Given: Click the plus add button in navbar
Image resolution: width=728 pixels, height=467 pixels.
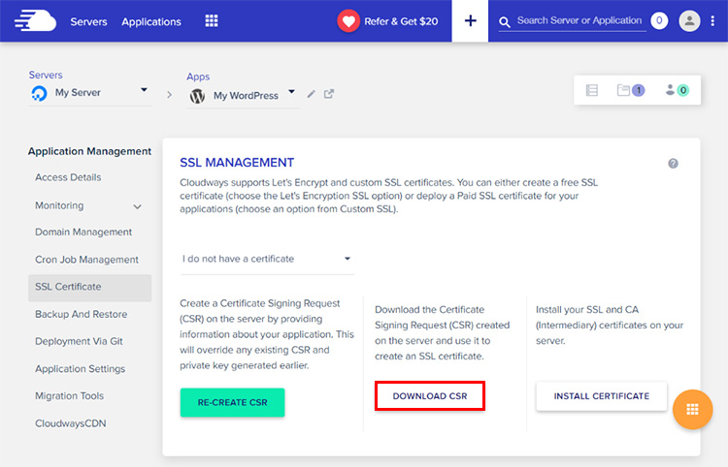Looking at the screenshot, I should coord(471,20).
